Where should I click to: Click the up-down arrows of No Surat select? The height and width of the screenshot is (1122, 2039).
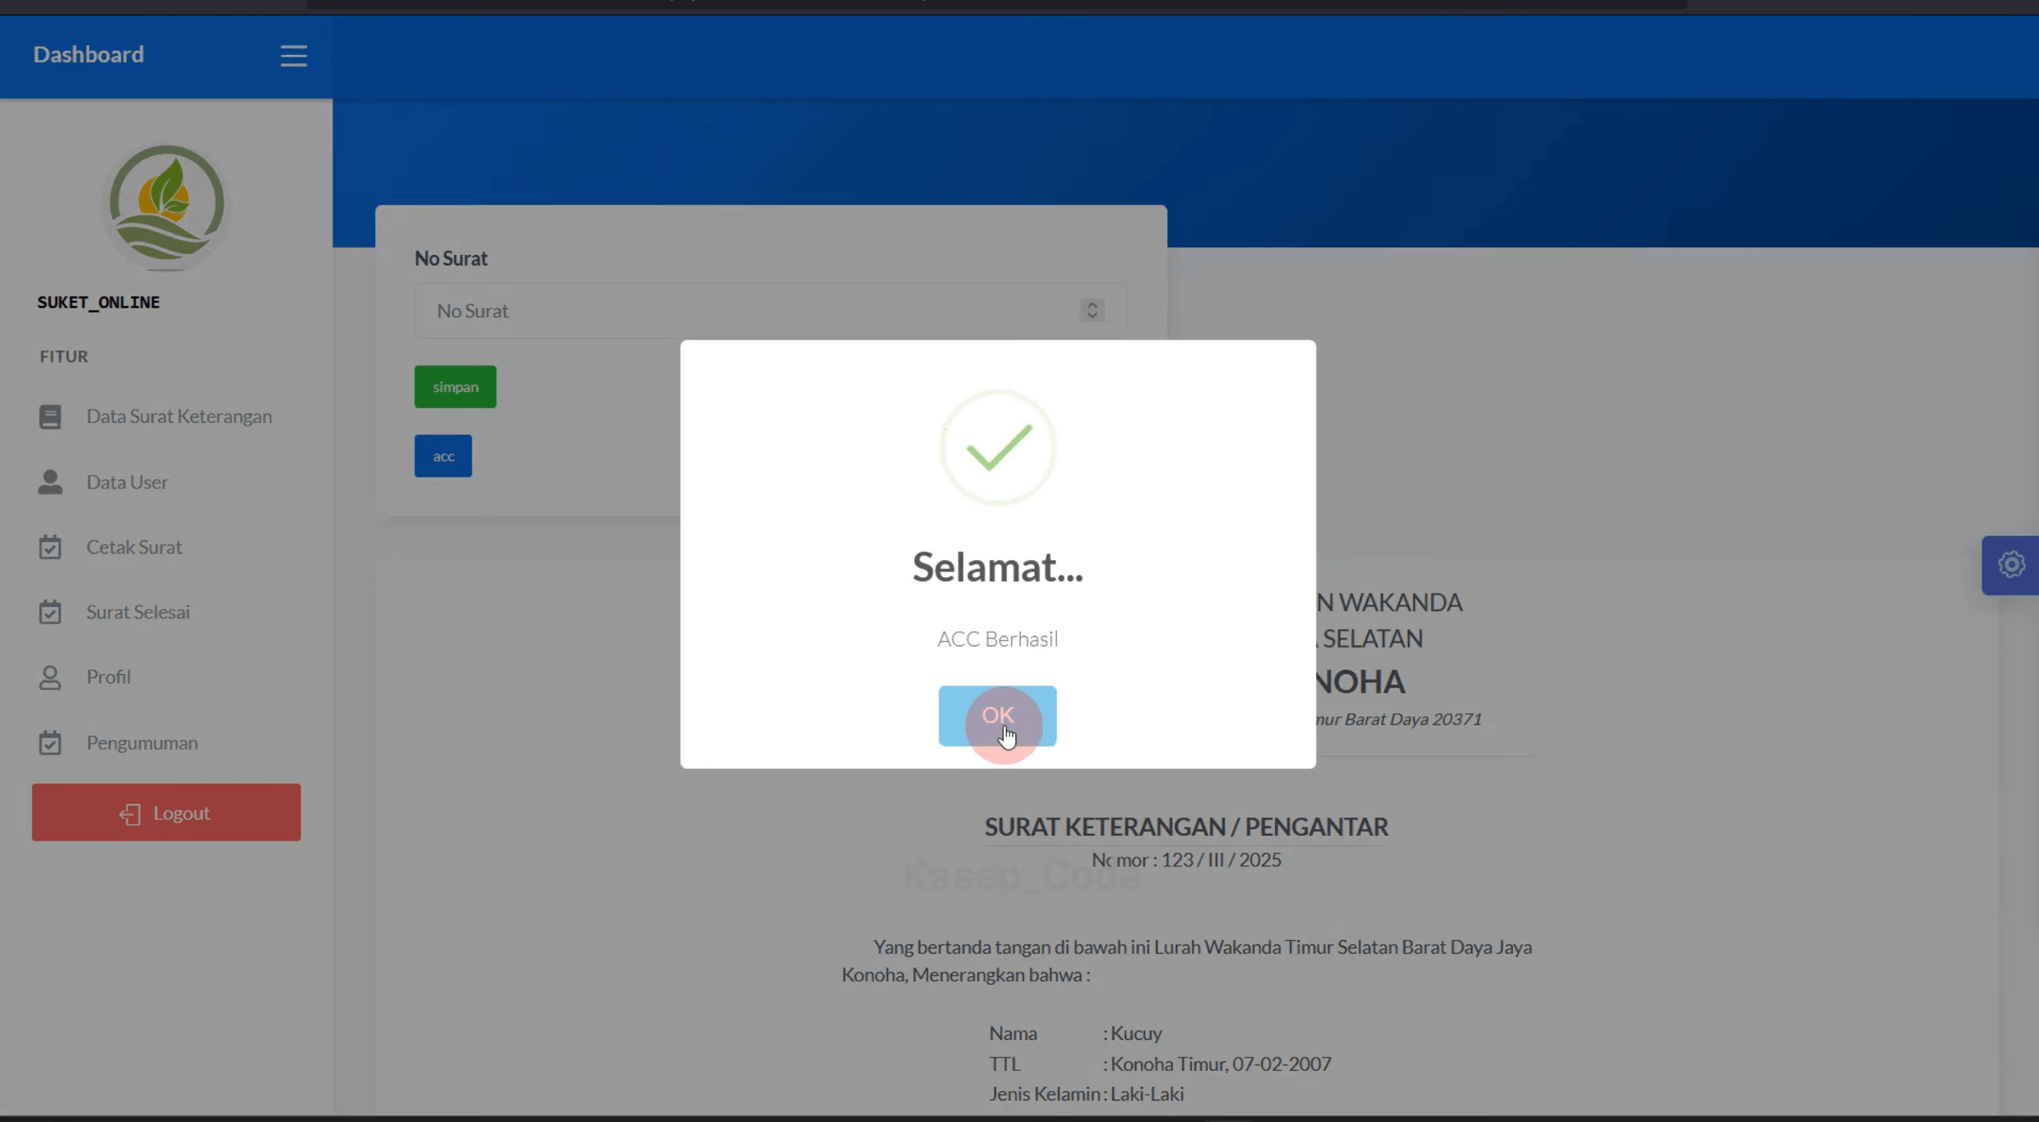[1092, 310]
